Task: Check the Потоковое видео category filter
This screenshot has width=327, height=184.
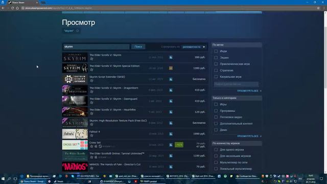Action: click(x=216, y=117)
